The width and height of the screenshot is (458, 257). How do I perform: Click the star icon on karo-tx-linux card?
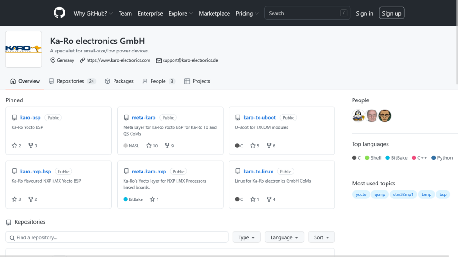tap(253, 199)
